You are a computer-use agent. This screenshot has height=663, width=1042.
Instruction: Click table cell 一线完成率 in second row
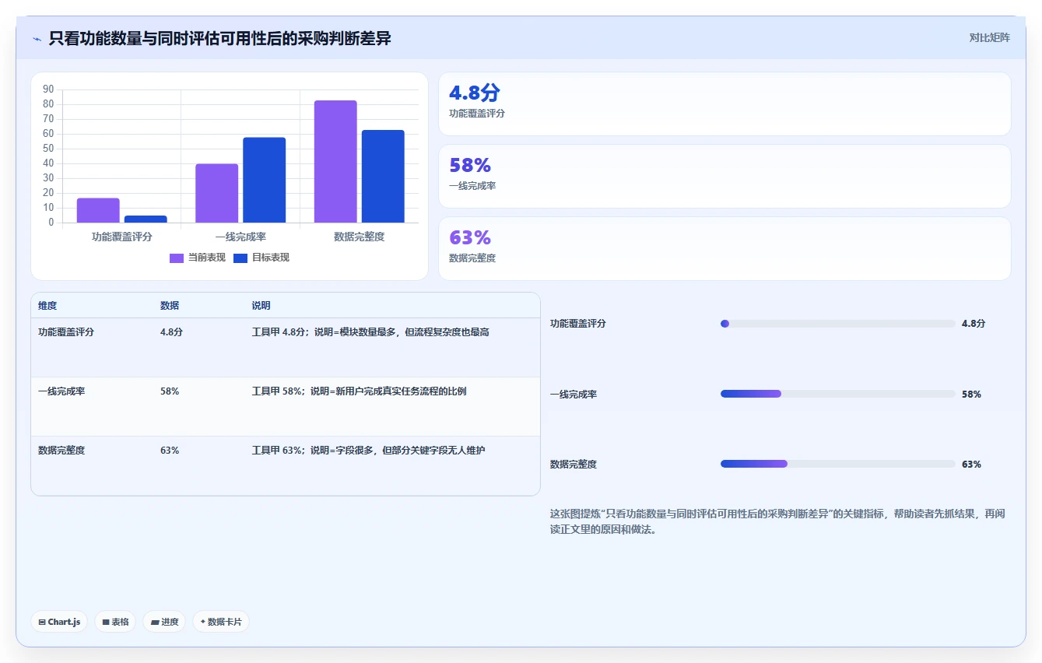(61, 391)
